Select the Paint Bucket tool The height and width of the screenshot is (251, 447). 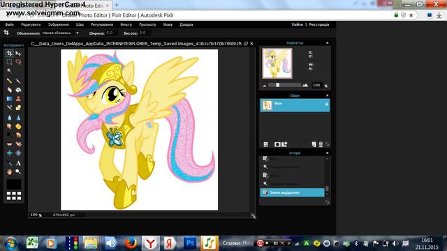(x=18, y=90)
